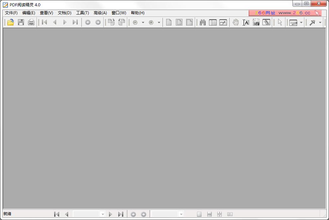Select the Zoom In magnifier icon

coord(151,22)
